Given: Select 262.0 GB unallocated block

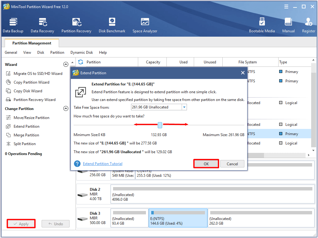Looking at the screenshot, I should tap(261, 218).
